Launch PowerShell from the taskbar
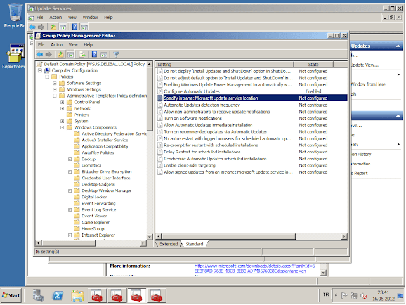Viewport: 406px width, 305px height. click(x=58, y=295)
